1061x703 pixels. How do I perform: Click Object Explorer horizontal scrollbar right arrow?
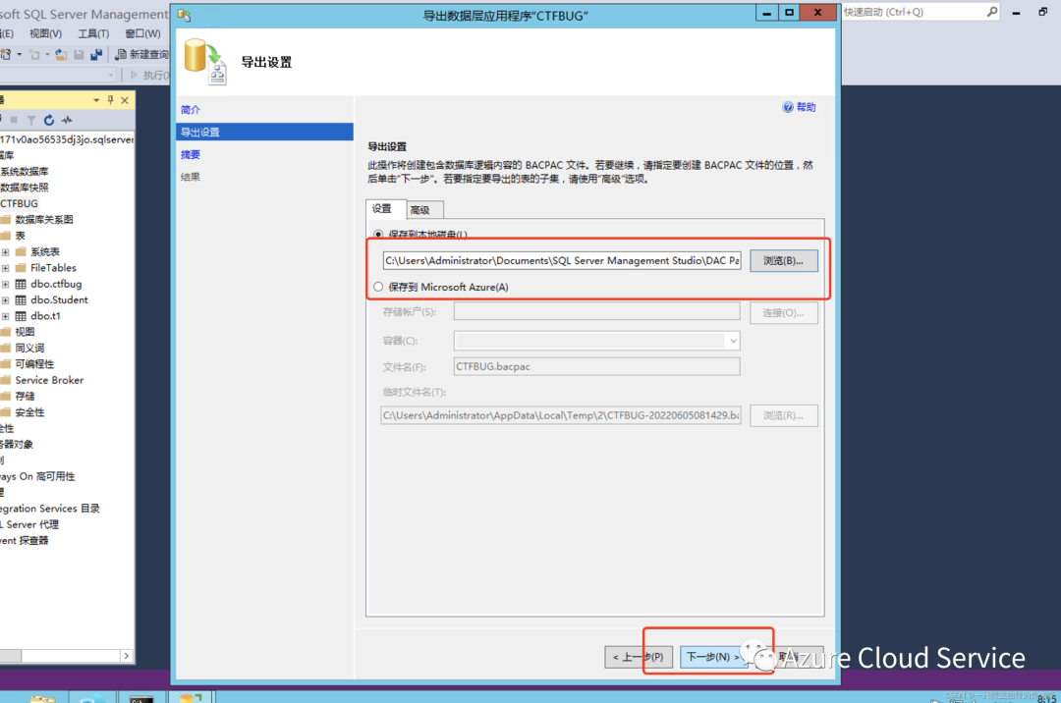pos(127,656)
